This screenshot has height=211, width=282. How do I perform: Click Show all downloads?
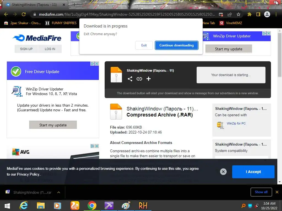[x=261, y=192]
